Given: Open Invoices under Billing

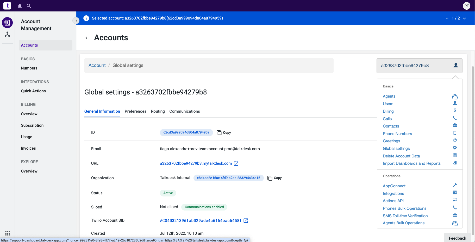Looking at the screenshot, I should coord(28,148).
